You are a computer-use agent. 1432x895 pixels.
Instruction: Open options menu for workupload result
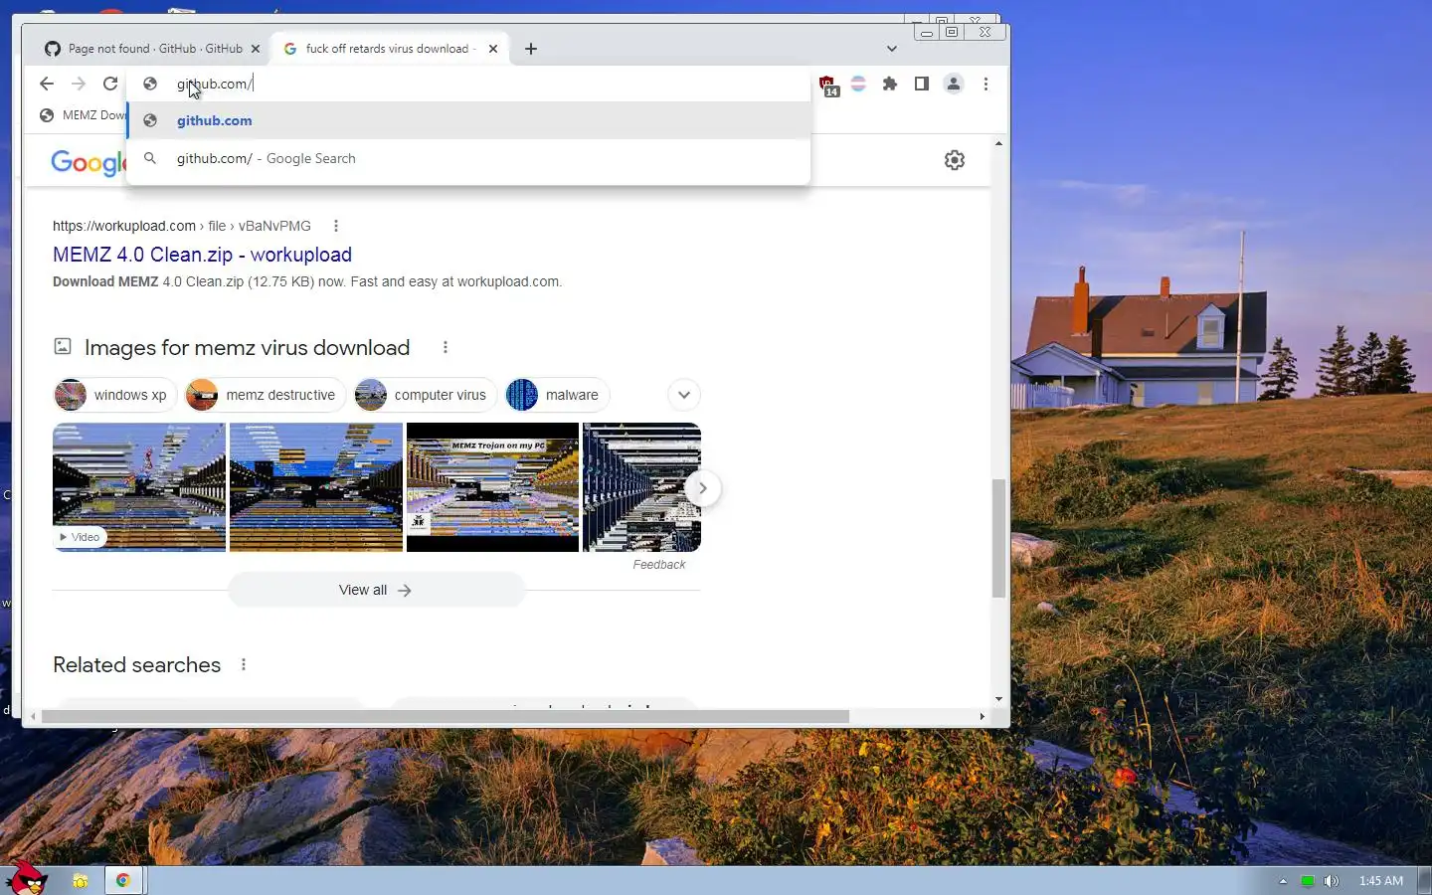[x=336, y=226]
